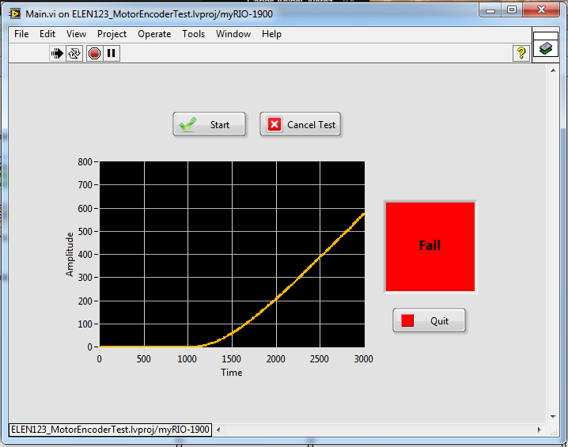The width and height of the screenshot is (568, 447).
Task: Click the Run arrow toolbar icon
Action: [57, 54]
